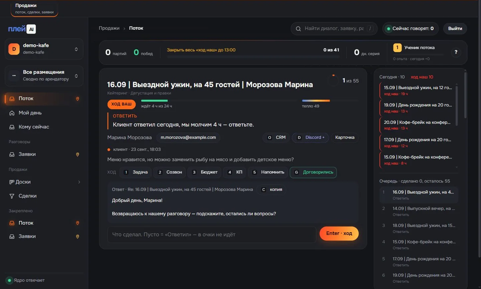This screenshot has width=481, height=289.
Task: Open Кому сейчас inbox item
Action: 44,127
